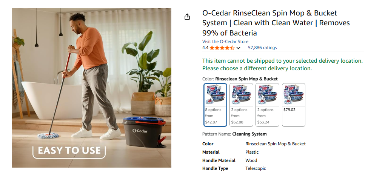This screenshot has width=368, height=171.
Task: Click the EASY TO USE caption on image
Action: pos(69,151)
